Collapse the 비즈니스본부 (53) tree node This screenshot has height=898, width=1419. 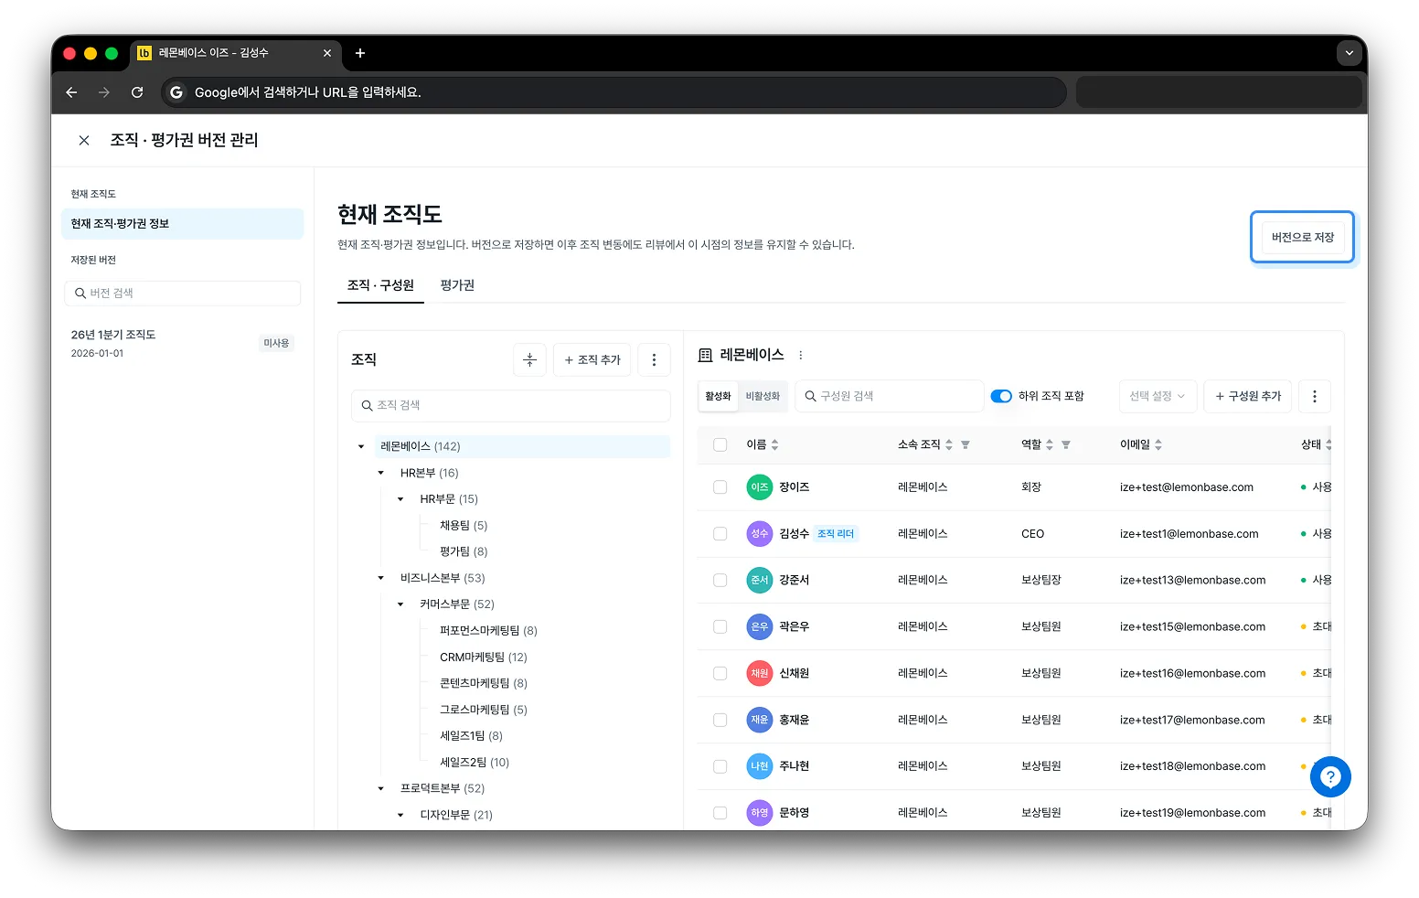pyautogui.click(x=381, y=578)
